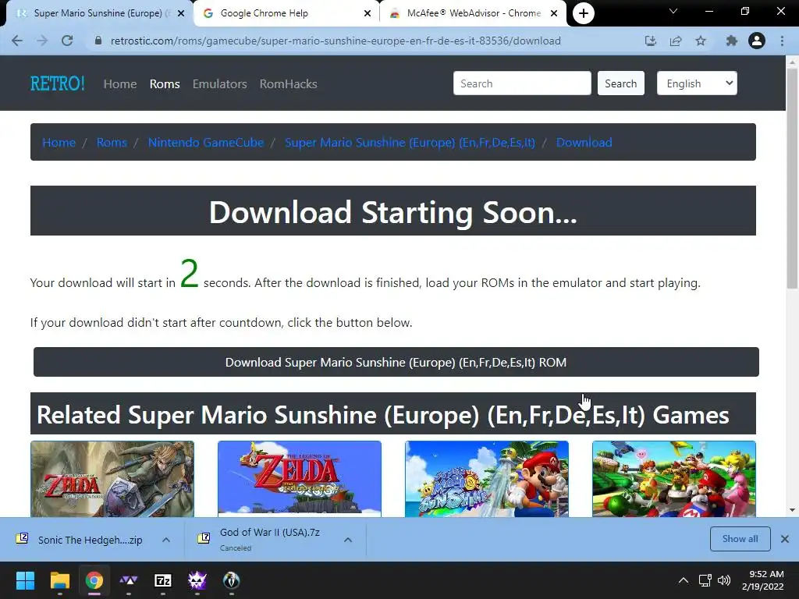Click the Chrome taskbar icon

(94, 580)
